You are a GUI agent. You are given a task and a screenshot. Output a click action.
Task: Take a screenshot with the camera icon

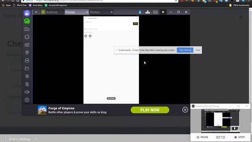27,45
